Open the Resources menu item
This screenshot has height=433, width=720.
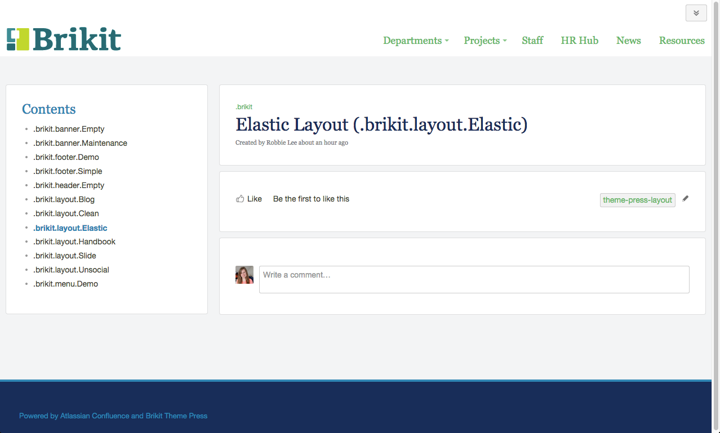coord(682,41)
